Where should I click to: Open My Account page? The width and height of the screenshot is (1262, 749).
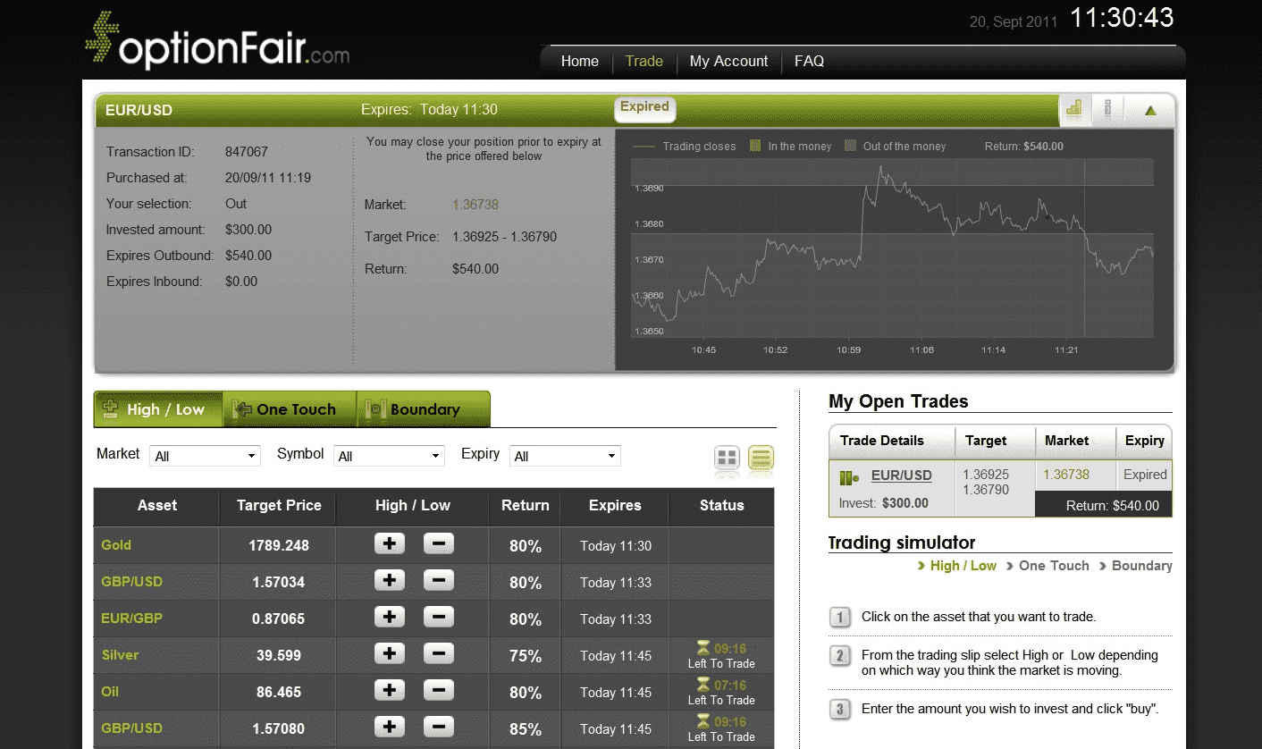coord(729,62)
